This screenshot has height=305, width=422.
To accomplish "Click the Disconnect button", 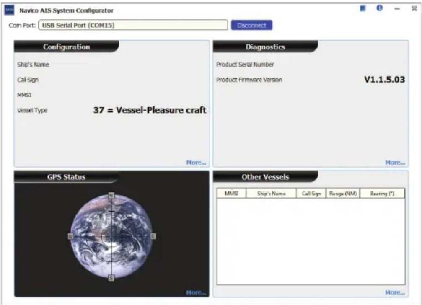I will click(251, 25).
